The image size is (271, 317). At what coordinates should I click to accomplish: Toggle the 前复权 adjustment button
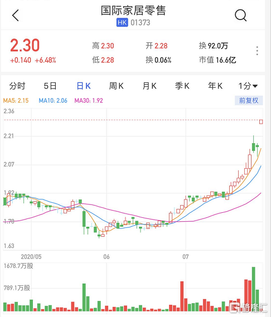(x=249, y=100)
